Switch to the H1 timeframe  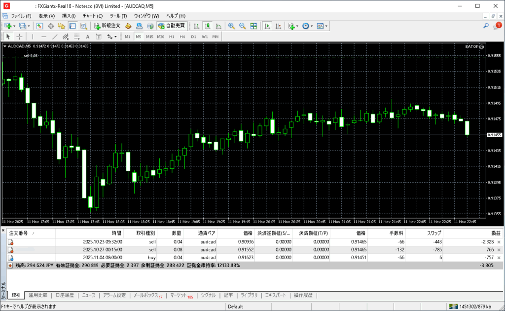click(x=172, y=37)
